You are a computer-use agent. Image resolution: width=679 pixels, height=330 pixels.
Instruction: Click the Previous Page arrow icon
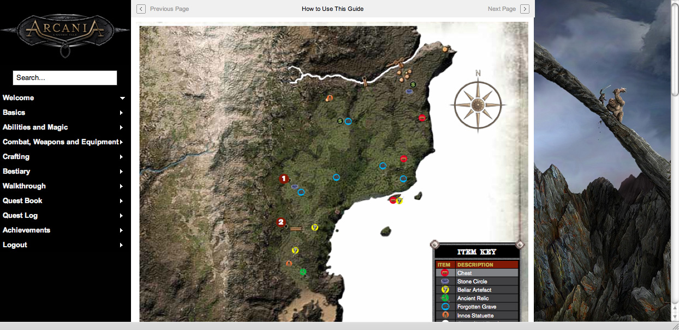[x=141, y=9]
